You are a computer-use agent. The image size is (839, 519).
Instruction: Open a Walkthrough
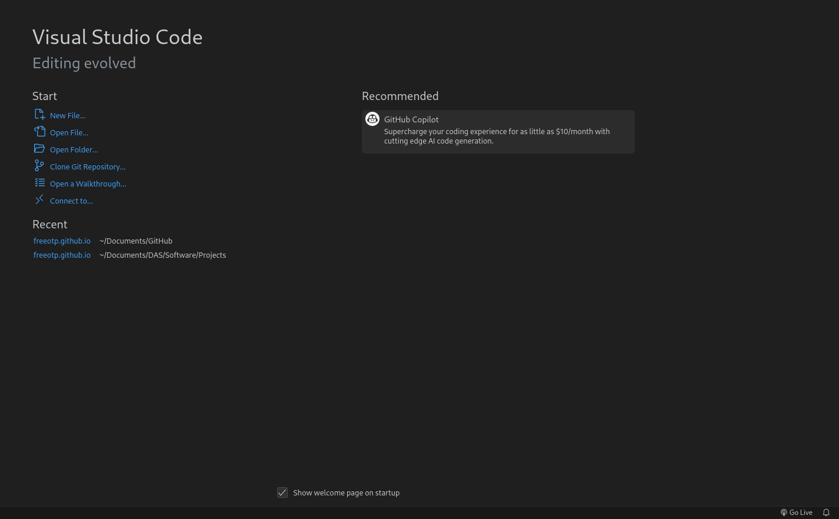[88, 184]
